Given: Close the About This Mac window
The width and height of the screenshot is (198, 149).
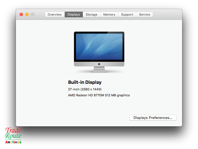Looking at the screenshot, I should (x=21, y=14).
